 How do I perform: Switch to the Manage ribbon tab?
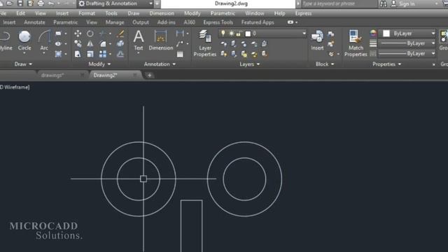tap(115, 22)
